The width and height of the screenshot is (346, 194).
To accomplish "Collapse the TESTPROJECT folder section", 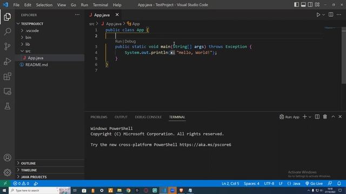I will 50,24.
